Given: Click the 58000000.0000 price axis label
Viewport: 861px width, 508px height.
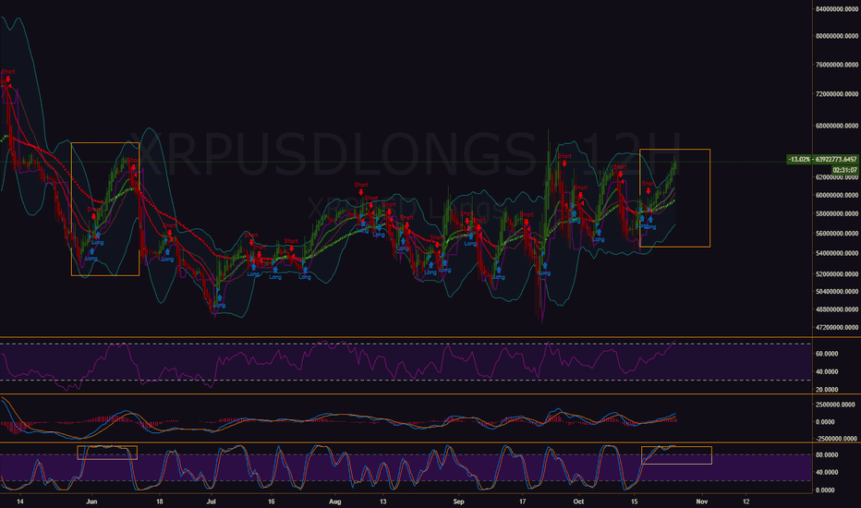Looking at the screenshot, I should [837, 213].
